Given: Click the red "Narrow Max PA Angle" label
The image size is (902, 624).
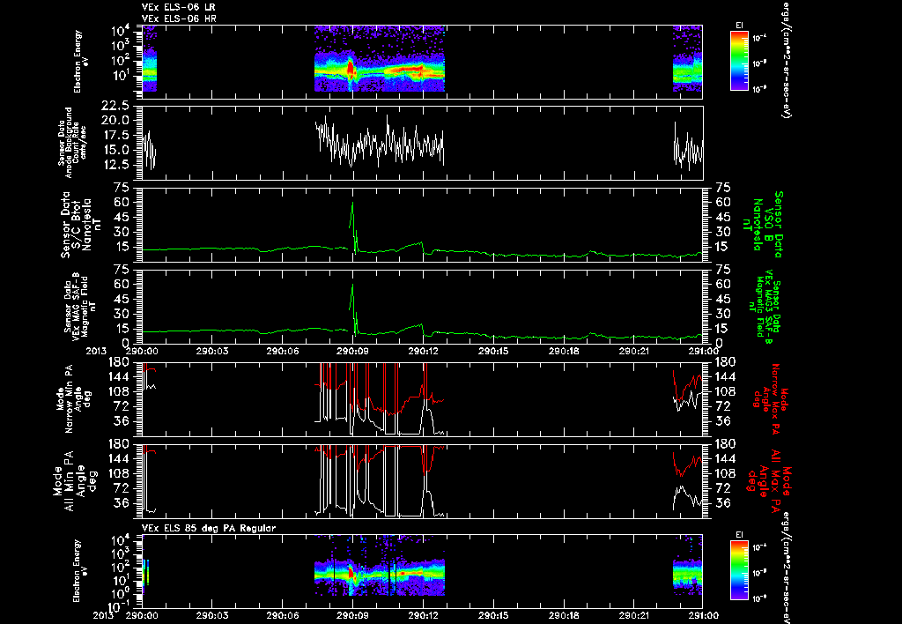Looking at the screenshot, I should (x=771, y=399).
